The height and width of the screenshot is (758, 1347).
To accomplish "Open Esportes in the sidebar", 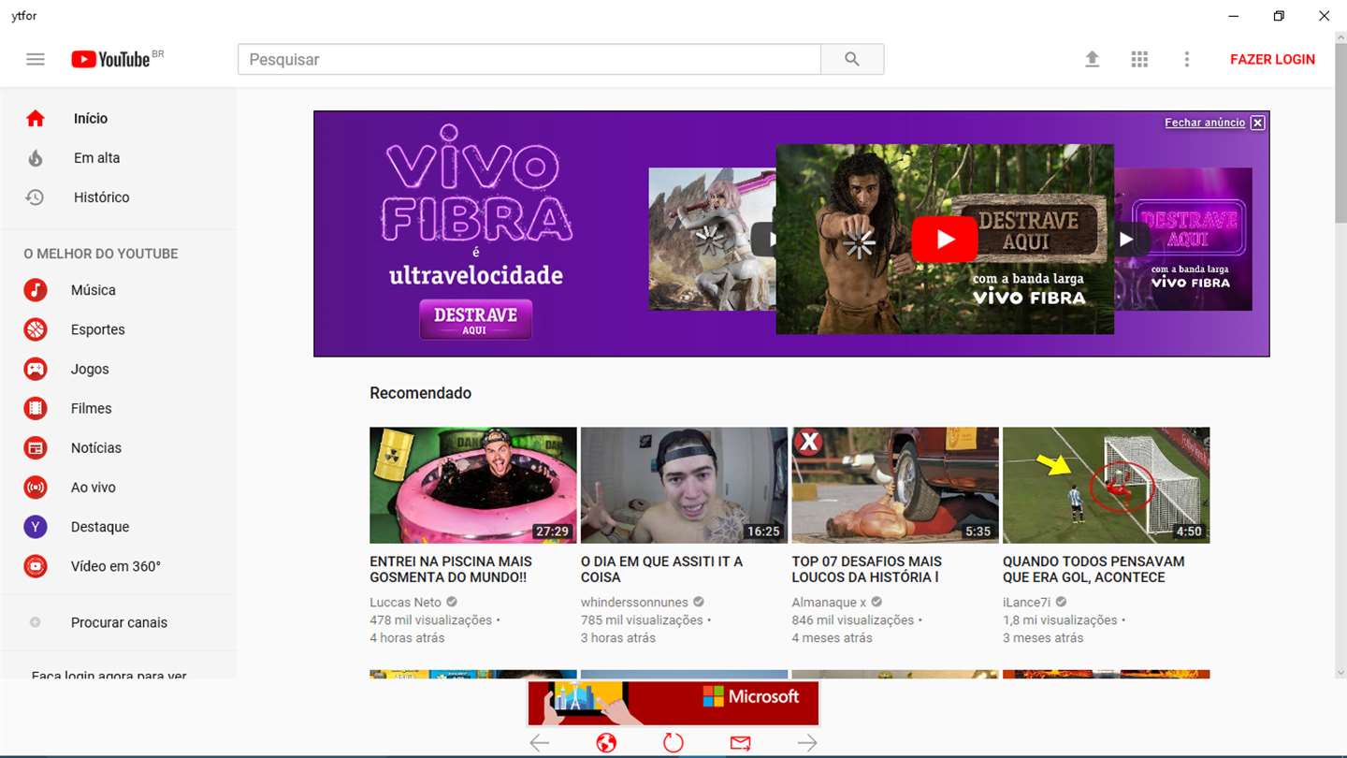I will click(x=98, y=329).
